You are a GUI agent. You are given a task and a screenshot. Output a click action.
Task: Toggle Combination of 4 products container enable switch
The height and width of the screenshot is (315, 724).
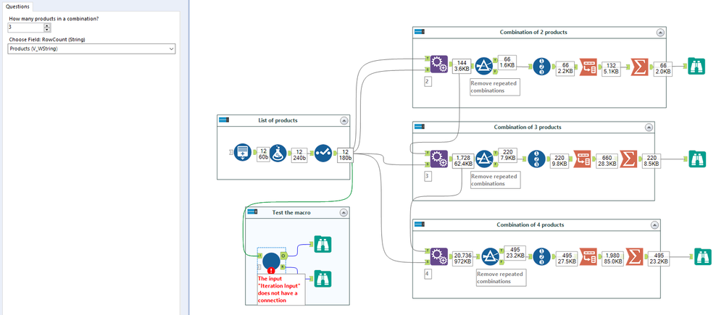pos(420,224)
